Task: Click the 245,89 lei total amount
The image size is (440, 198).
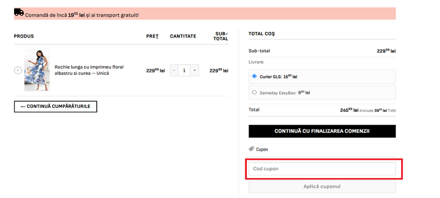Action: pos(349,110)
